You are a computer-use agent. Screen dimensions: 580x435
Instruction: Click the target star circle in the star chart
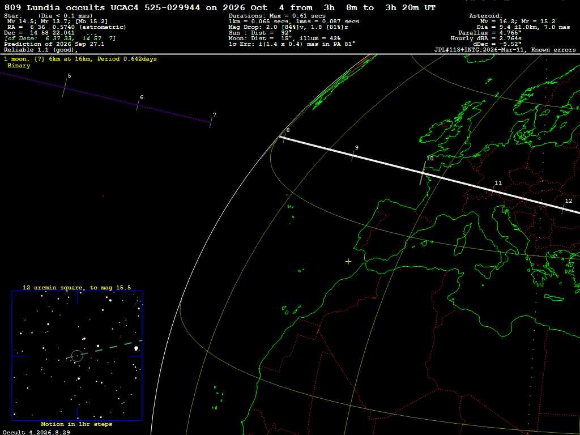coord(77,356)
